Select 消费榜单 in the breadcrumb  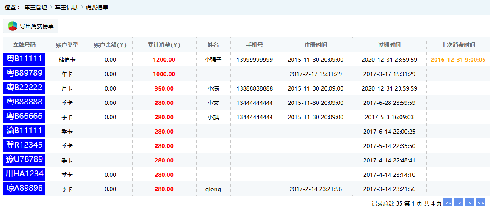pos(97,8)
